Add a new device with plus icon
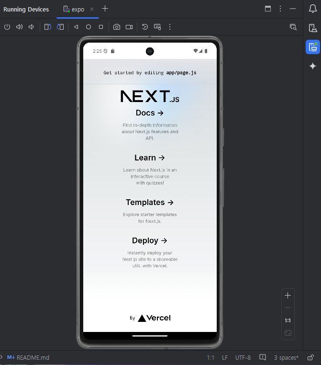Screen dimensions: 321x365 point(105,9)
